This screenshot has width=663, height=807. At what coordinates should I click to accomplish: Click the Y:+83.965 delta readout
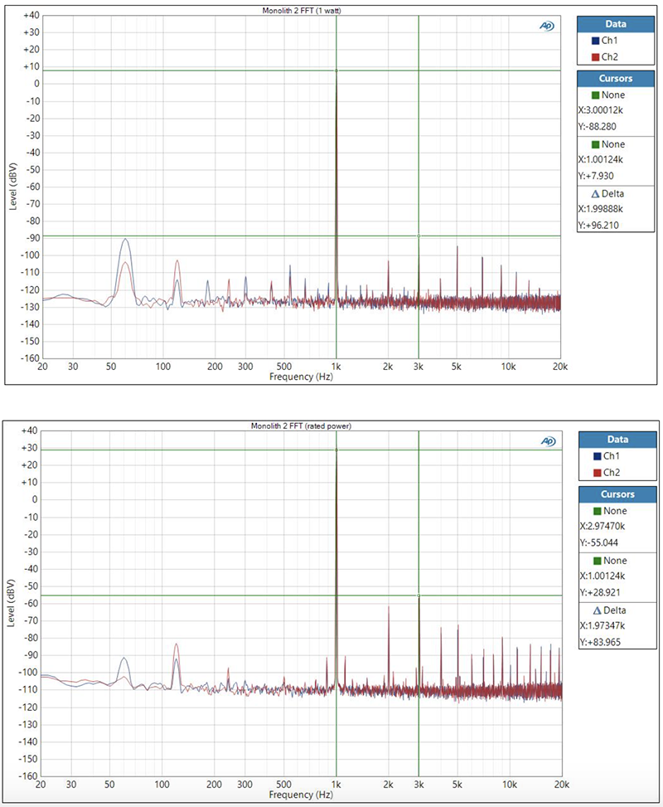602,642
